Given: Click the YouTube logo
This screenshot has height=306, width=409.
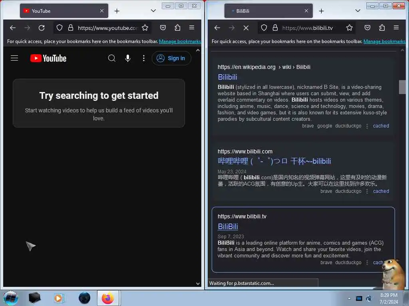Looking at the screenshot, I should [x=48, y=58].
